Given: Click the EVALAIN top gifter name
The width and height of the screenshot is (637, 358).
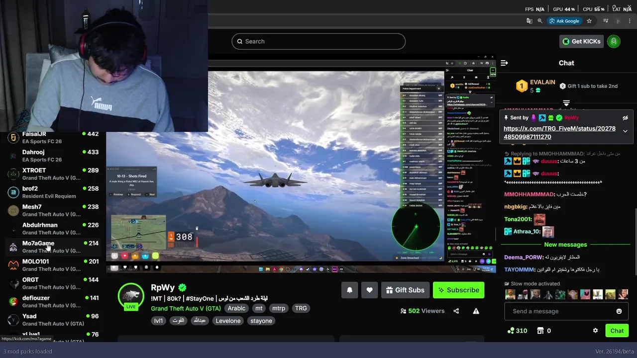Looking at the screenshot, I should point(542,82).
